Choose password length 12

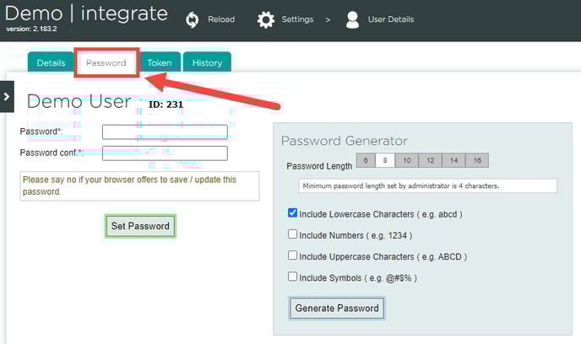click(x=430, y=160)
